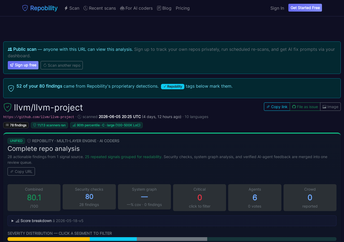Image resolution: width=344 pixels, height=242 pixels.
Task: Click the Agents 6 card
Action: point(255,198)
